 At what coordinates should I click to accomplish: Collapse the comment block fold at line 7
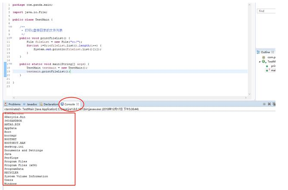pyautogui.click(x=10, y=27)
